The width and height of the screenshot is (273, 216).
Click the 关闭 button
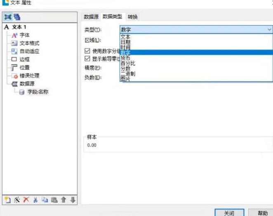229,212
